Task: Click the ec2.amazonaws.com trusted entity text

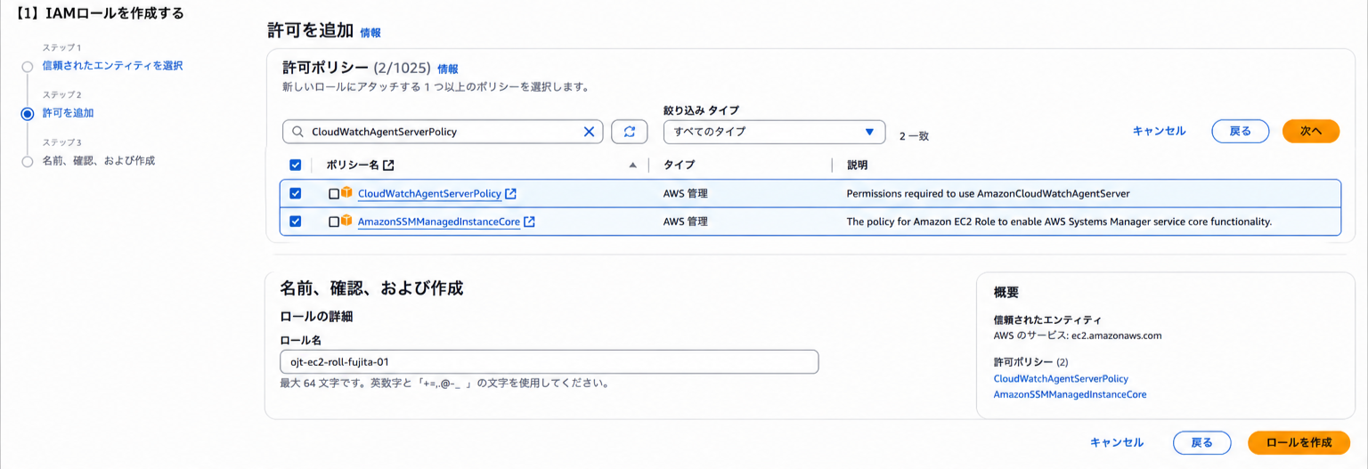Action: (x=1116, y=336)
